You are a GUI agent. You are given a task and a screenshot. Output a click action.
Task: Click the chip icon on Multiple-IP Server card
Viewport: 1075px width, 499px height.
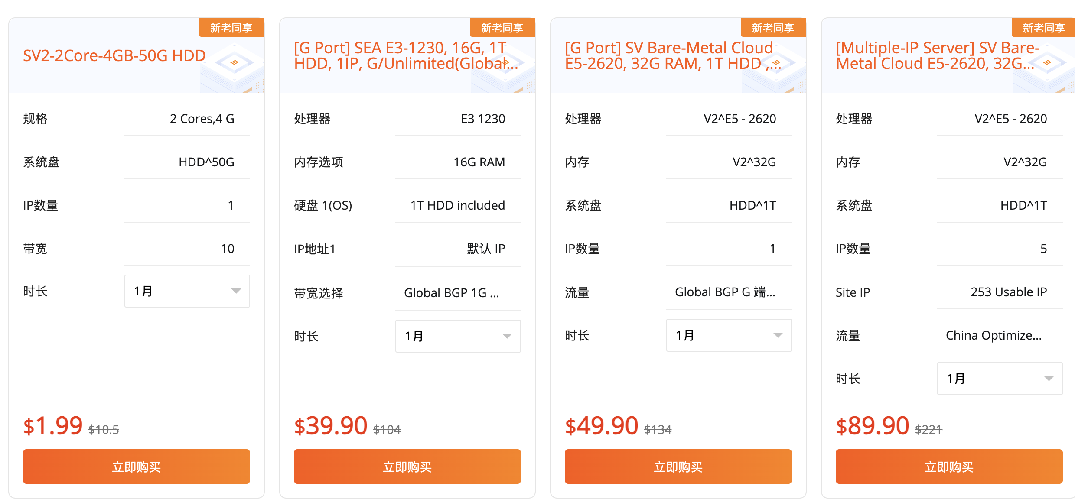(1047, 63)
